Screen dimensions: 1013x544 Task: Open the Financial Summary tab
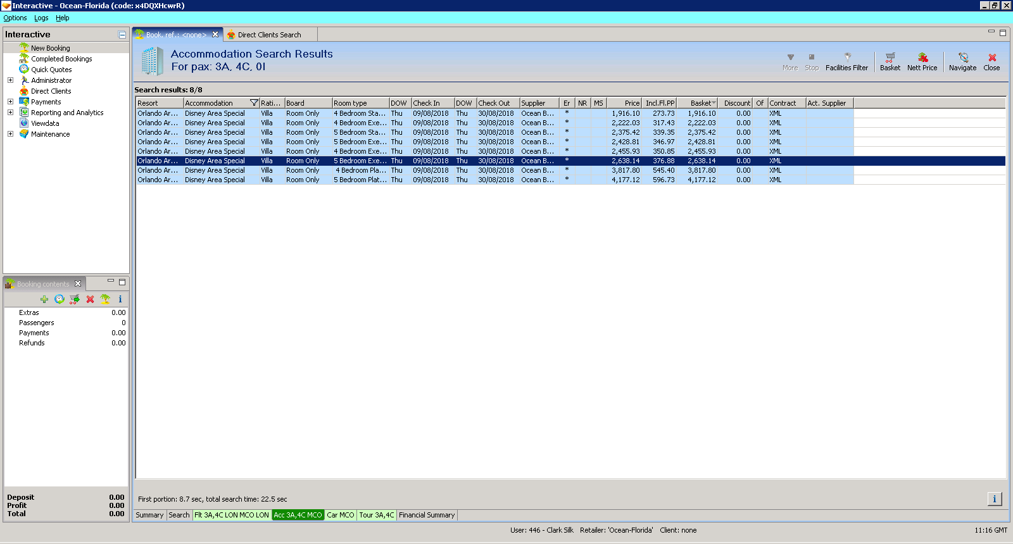coord(427,515)
